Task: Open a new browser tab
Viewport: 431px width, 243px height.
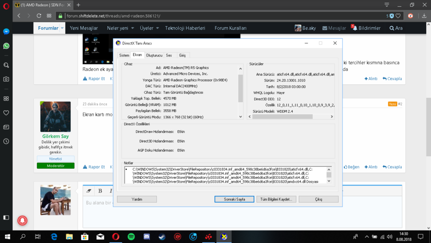Action: [79, 5]
